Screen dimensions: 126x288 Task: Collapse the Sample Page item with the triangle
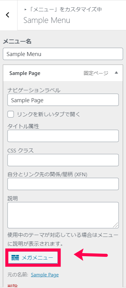[116, 73]
